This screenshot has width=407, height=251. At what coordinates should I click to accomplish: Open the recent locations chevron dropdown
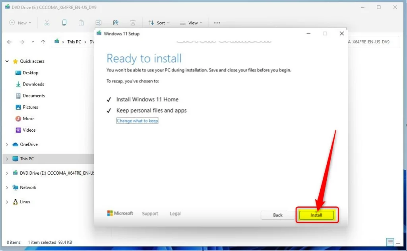(x=33, y=42)
